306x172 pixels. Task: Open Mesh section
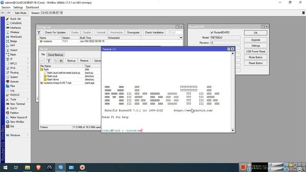13,54
